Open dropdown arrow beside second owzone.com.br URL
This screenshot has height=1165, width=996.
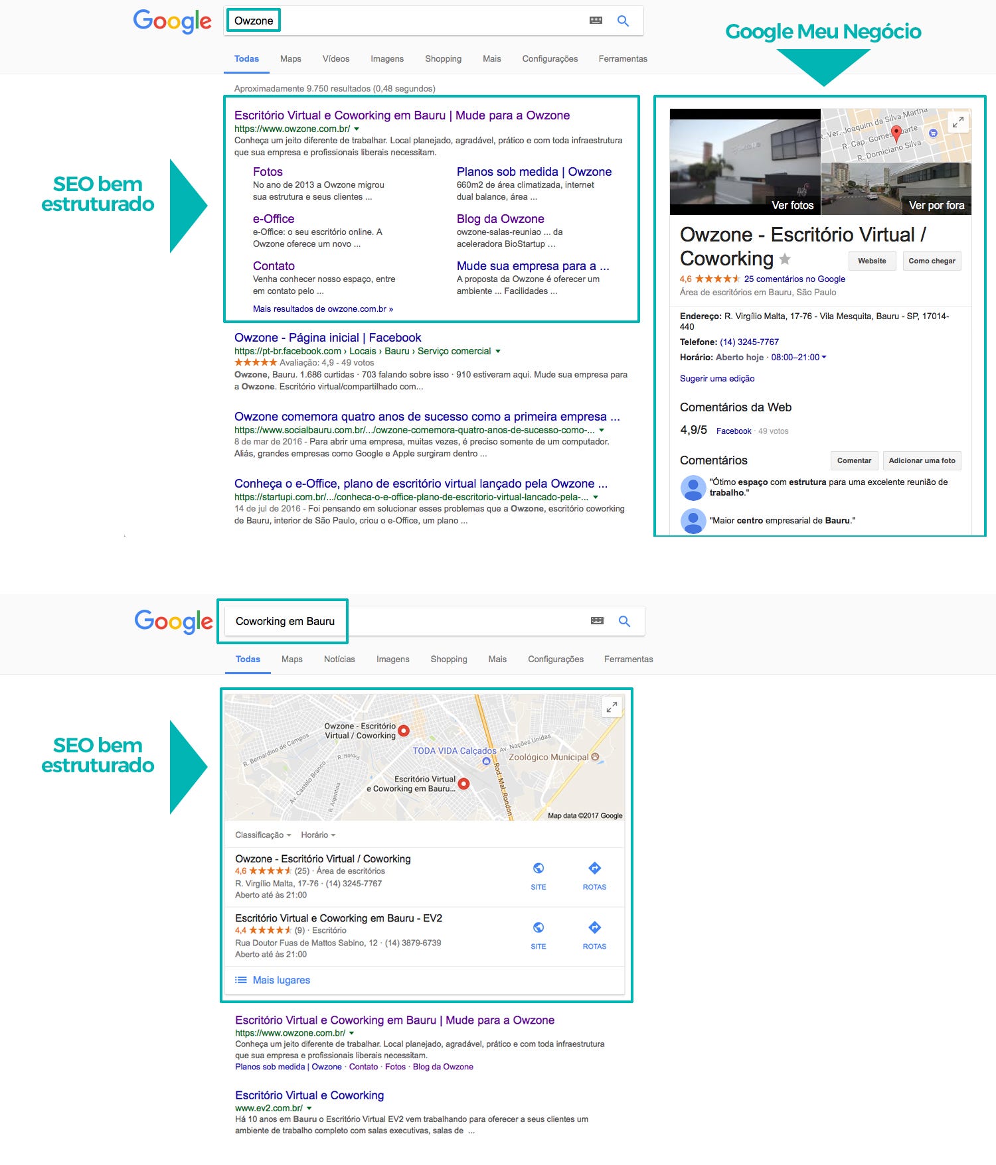click(x=352, y=1034)
